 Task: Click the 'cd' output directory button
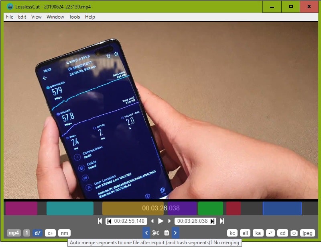tap(283, 233)
